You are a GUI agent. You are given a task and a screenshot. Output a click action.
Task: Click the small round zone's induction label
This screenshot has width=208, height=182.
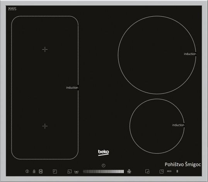(x=178, y=125)
